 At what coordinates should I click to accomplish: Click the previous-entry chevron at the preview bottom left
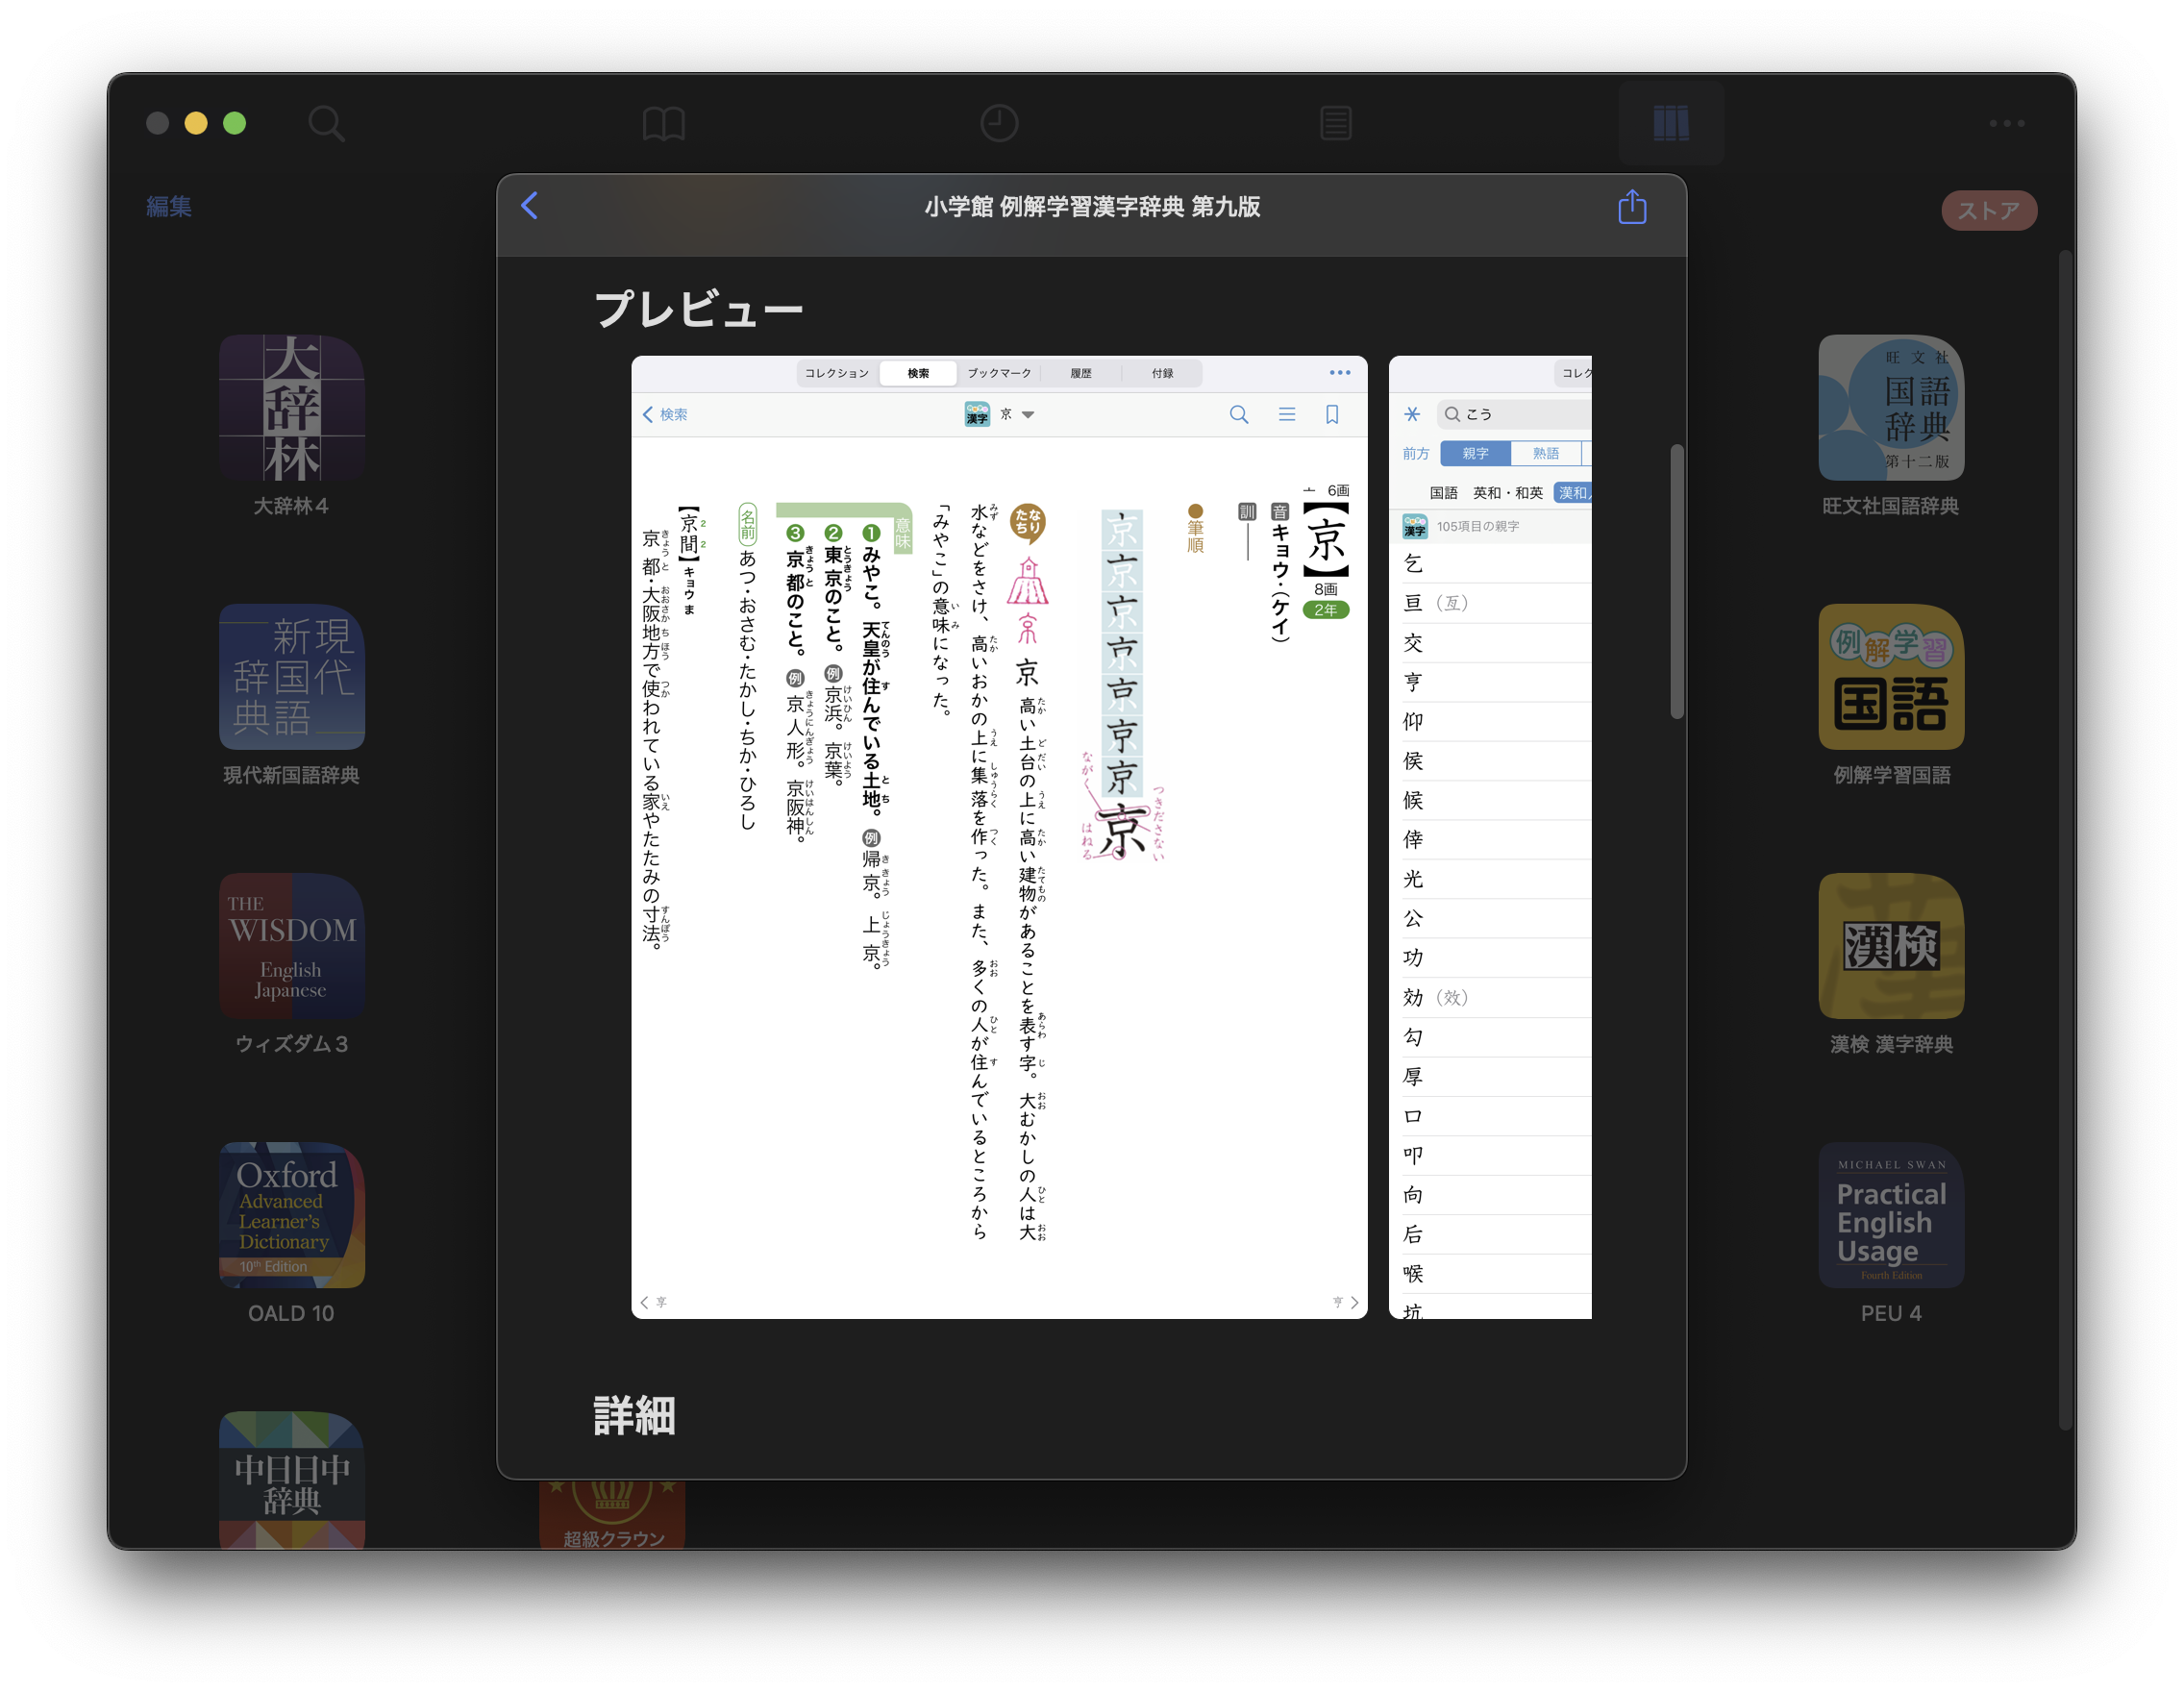[645, 1302]
